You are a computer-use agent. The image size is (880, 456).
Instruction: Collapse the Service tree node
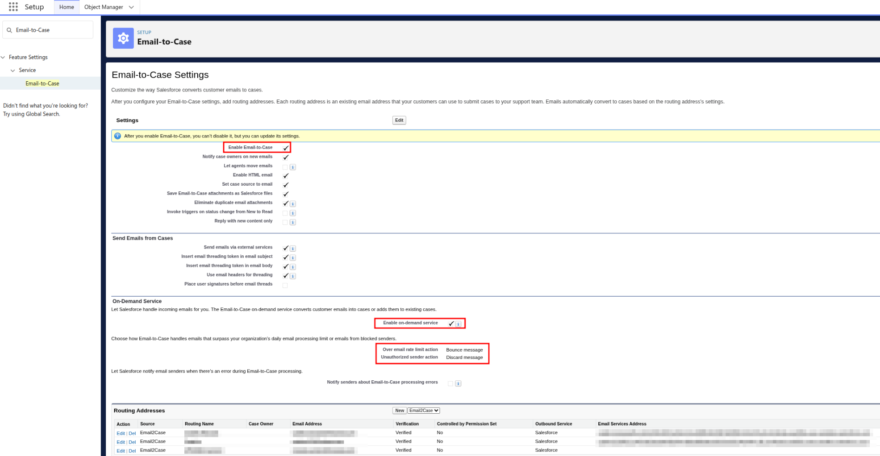[13, 71]
